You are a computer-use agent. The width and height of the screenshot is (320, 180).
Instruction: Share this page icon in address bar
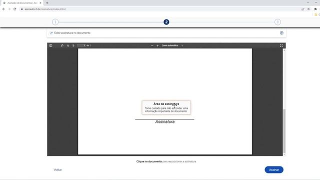pos(303,9)
